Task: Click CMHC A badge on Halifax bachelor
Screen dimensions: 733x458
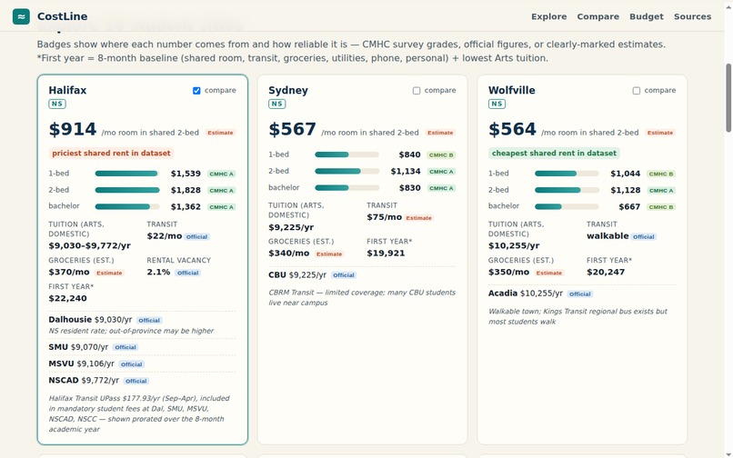Action: coord(222,207)
